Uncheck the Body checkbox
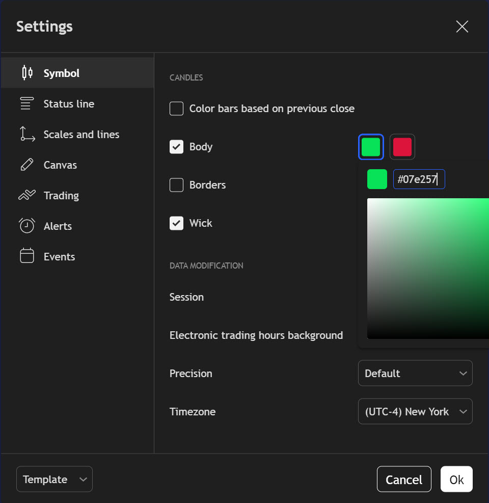This screenshot has width=489, height=503. click(x=176, y=147)
